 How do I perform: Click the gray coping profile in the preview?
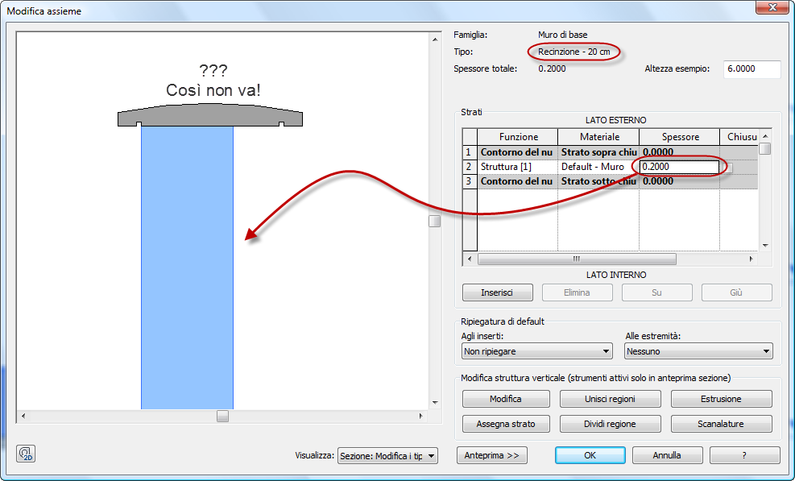coord(210,115)
